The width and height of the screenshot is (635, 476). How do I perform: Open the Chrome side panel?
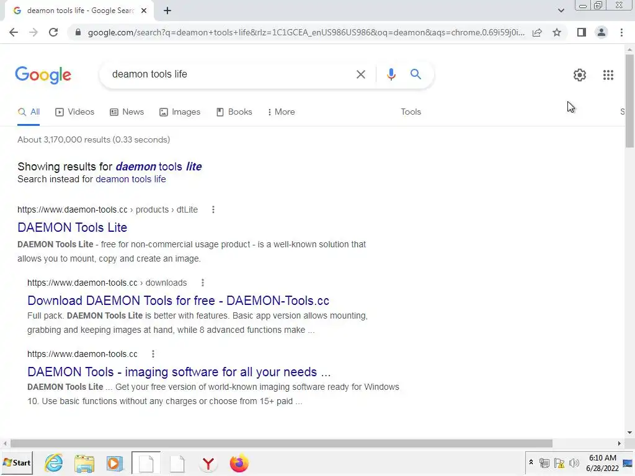(x=582, y=32)
